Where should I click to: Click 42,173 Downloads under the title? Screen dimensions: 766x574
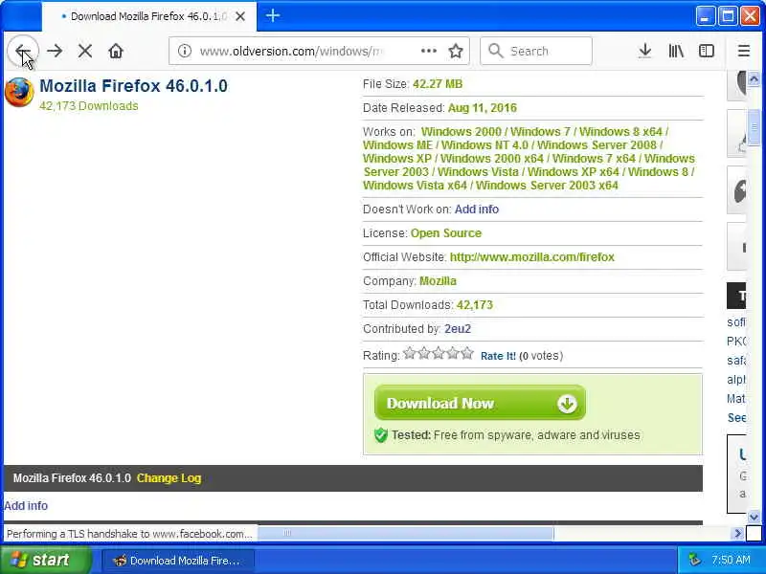point(89,106)
